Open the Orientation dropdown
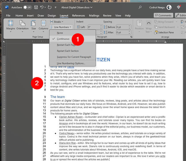The width and height of the screenshot is (186, 161). [x=22, y=26]
